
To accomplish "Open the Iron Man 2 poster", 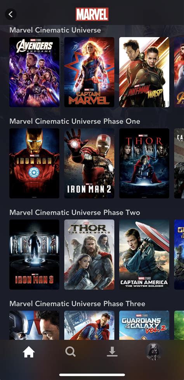I will (89, 163).
